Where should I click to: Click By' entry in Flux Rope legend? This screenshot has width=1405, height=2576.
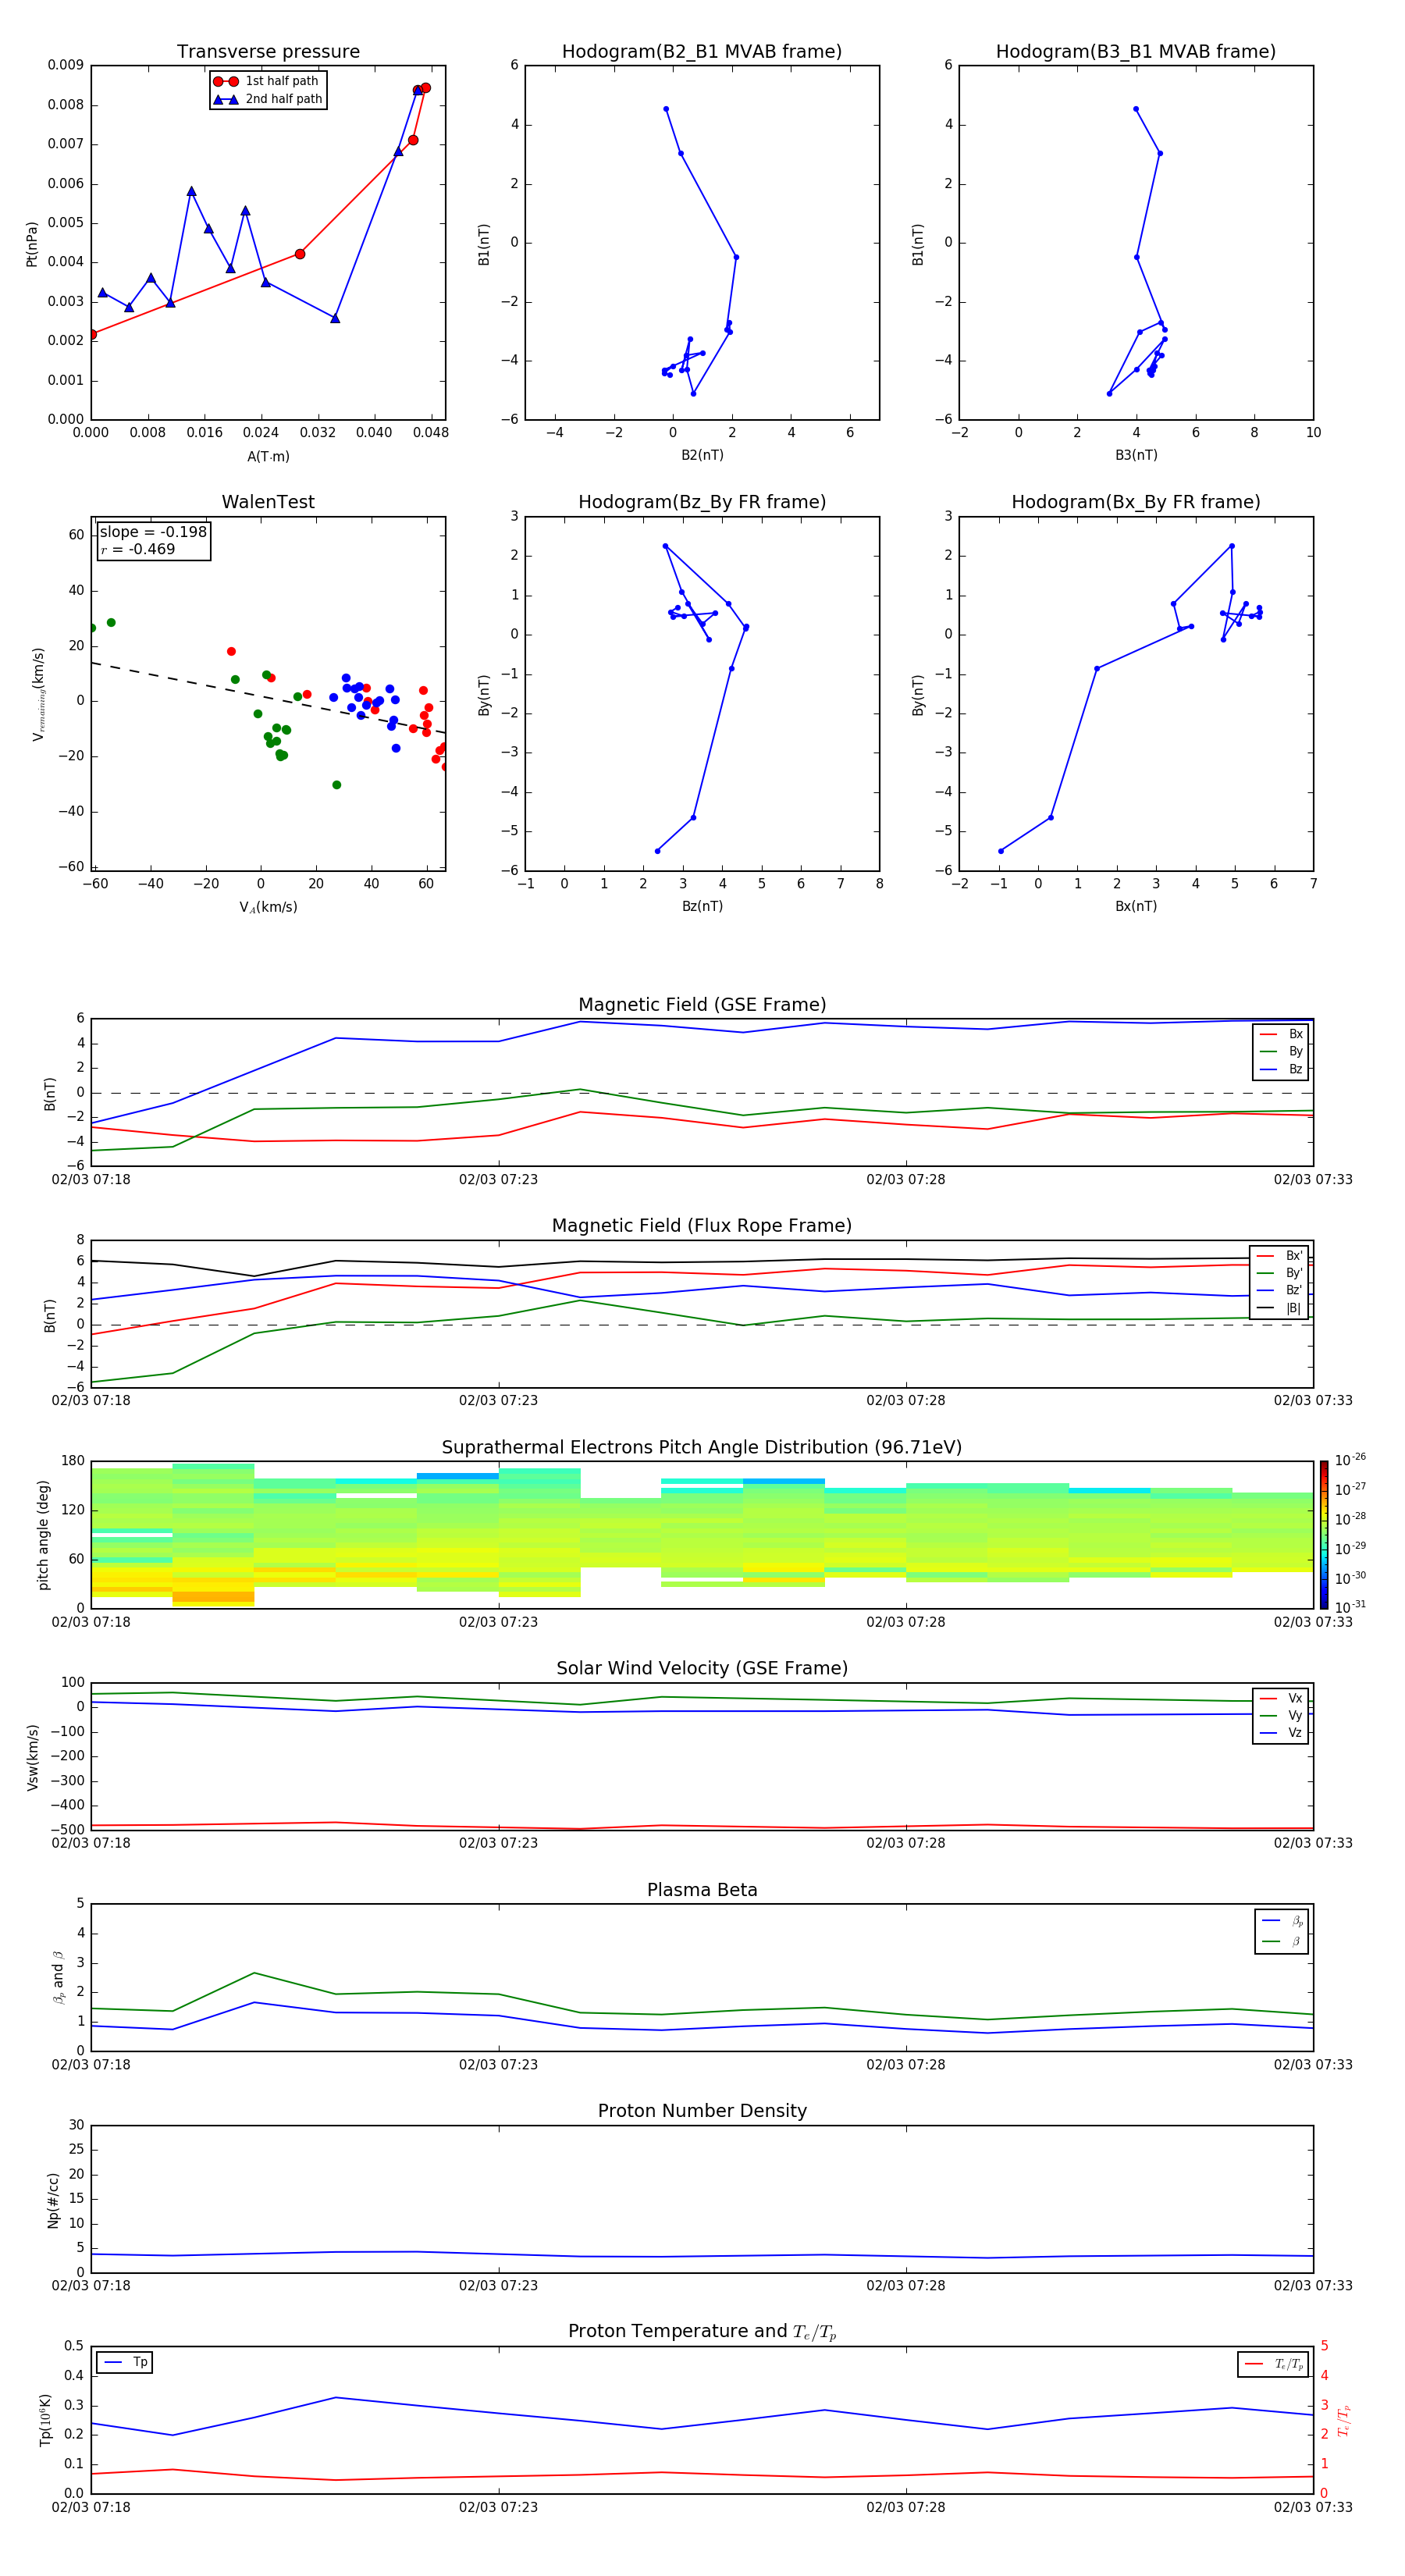pos(1279,1273)
